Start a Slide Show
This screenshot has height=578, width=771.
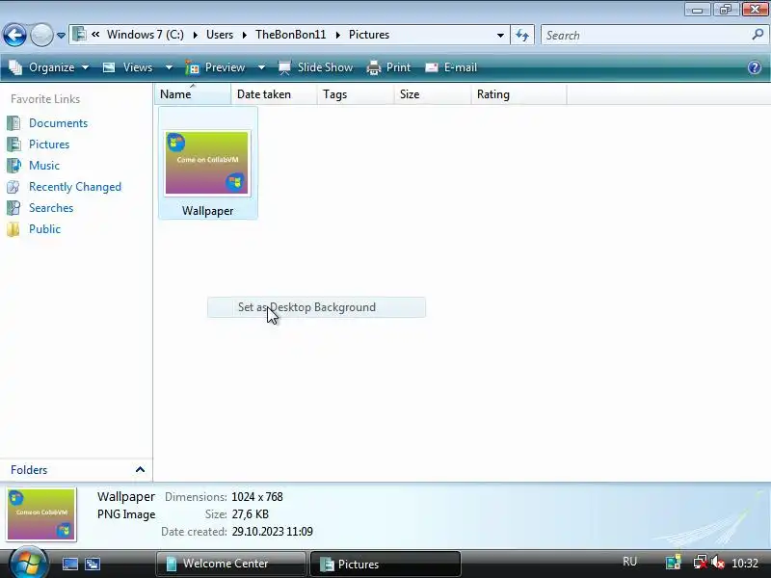pyautogui.click(x=316, y=67)
